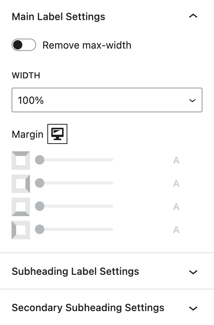Select the right margin side icon
Image resolution: width=214 pixels, height=325 pixels.
click(x=21, y=184)
